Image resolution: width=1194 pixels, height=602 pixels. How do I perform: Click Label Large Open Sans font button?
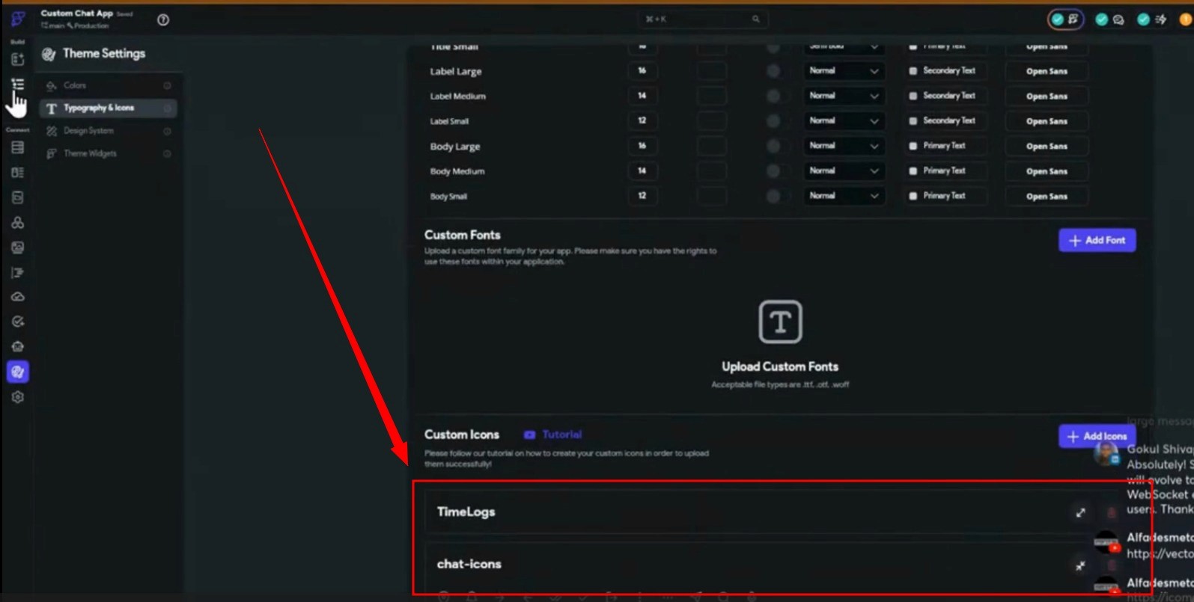pyautogui.click(x=1047, y=71)
